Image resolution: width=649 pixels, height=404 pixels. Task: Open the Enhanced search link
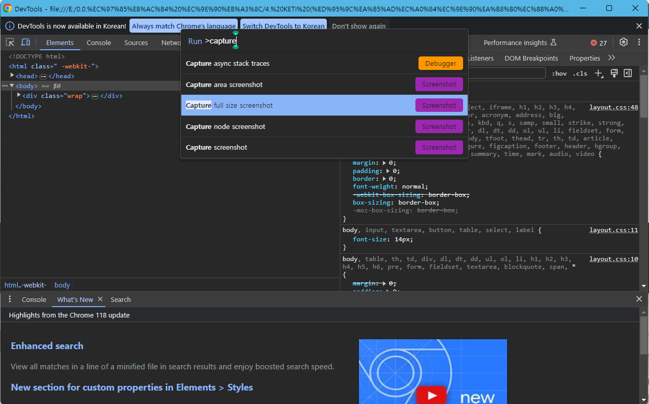click(47, 346)
